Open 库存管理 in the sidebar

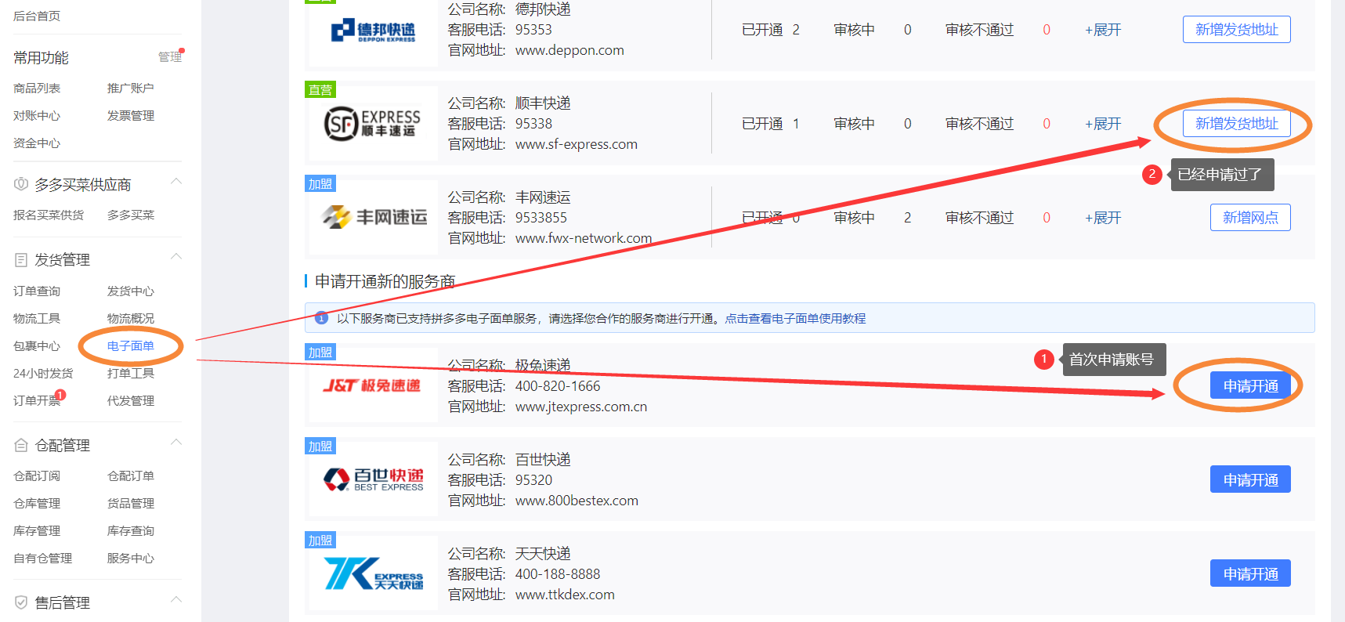pos(37,531)
